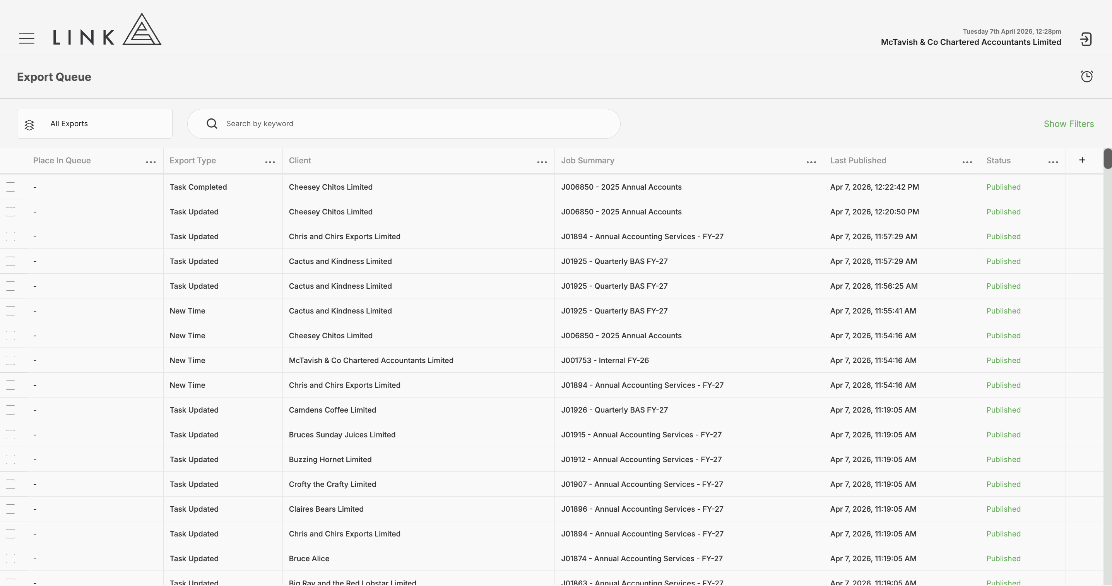Click J01912 - Annual Accounting Services job
The width and height of the screenshot is (1112, 586).
tap(641, 459)
